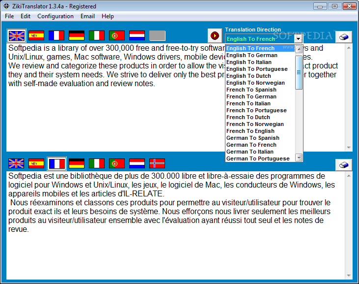Select the Dutch flag in target language row
359x284 pixels.
click(x=137, y=163)
